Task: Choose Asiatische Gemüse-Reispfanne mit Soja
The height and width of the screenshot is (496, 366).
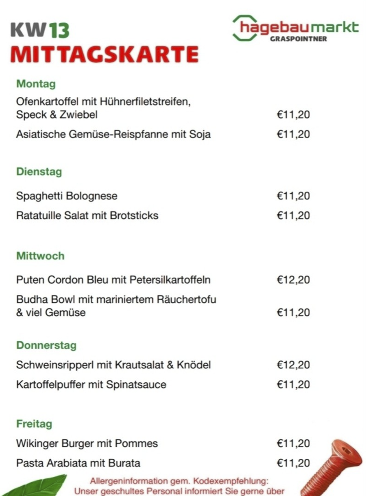Action: click(113, 134)
